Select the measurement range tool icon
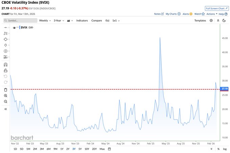Viewport: 230px width, 153px height. pos(5,57)
